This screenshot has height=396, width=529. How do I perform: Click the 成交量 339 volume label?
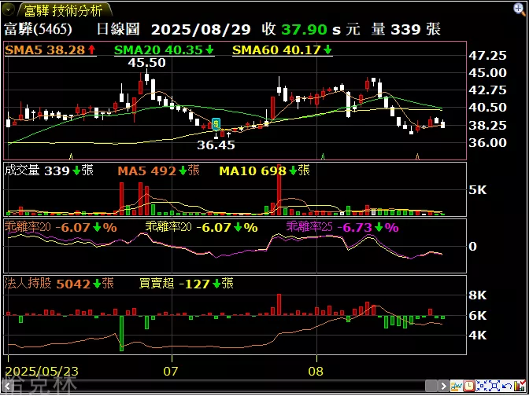pyautogui.click(x=49, y=171)
